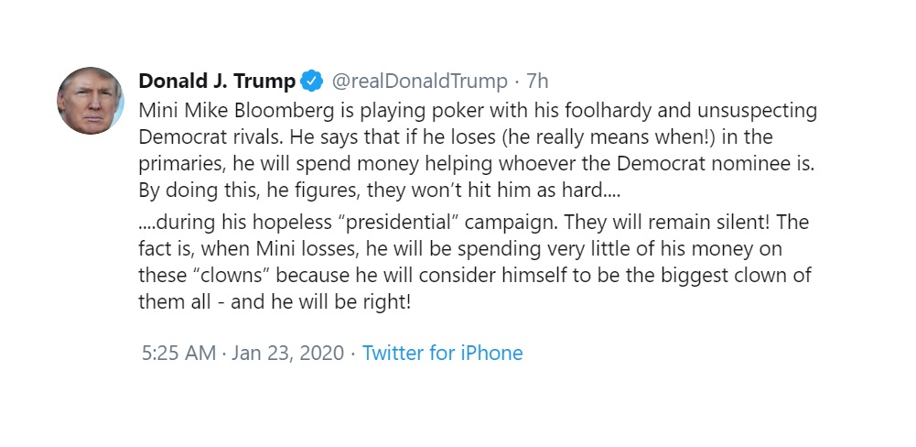
Task: Open Donald J. Trump's profile avatar
Action: (91, 101)
